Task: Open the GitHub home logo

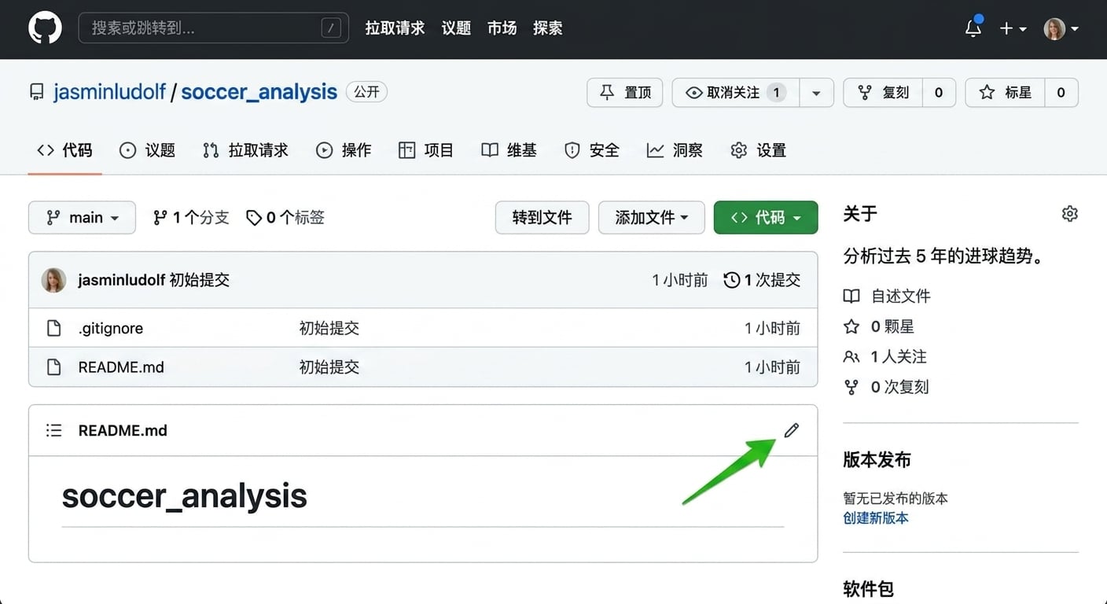Action: coord(45,28)
